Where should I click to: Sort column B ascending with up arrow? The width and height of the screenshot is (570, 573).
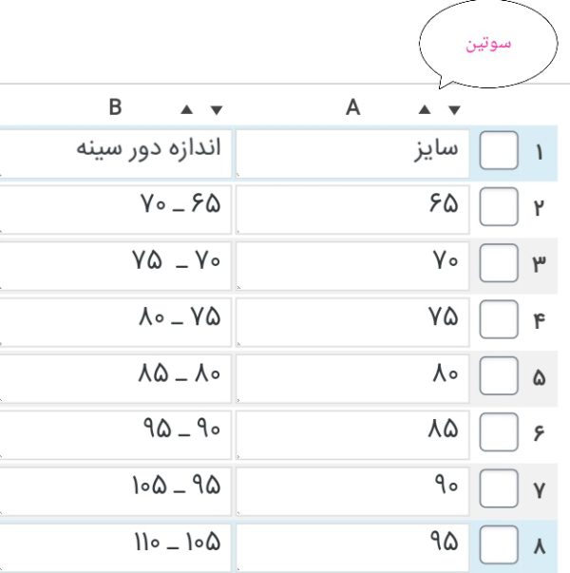click(187, 109)
